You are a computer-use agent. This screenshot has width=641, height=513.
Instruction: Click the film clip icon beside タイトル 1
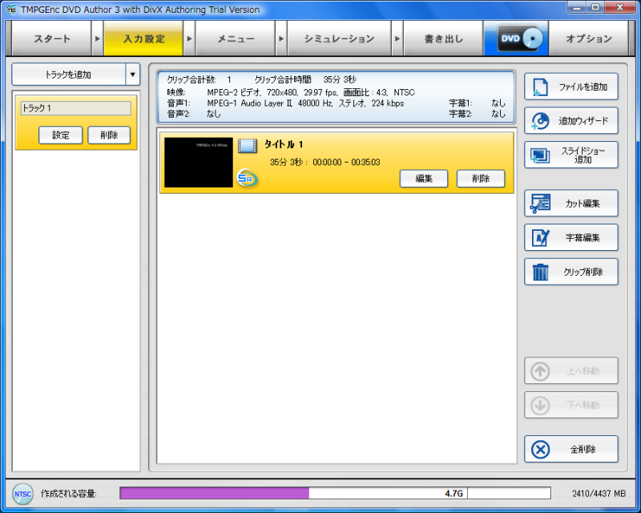(x=248, y=146)
